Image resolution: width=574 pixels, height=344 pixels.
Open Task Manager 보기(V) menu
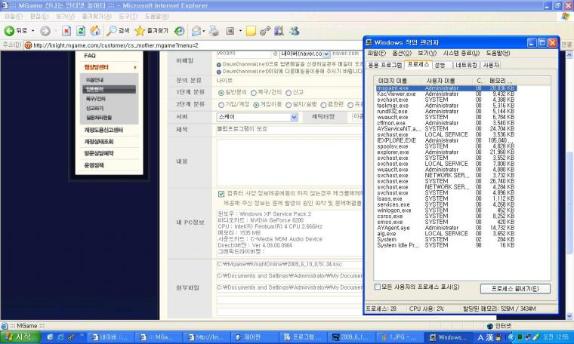pos(427,54)
